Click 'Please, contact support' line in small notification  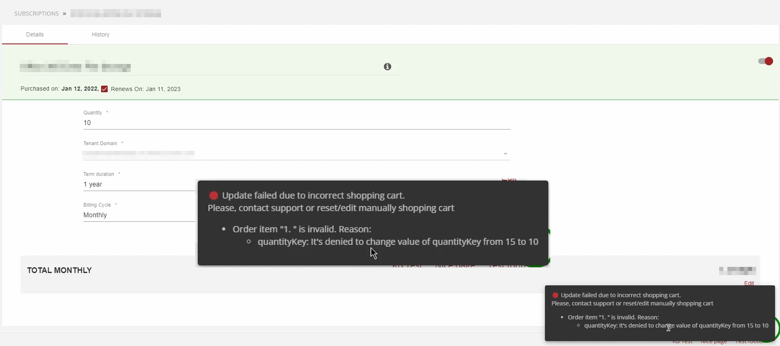(x=632, y=303)
